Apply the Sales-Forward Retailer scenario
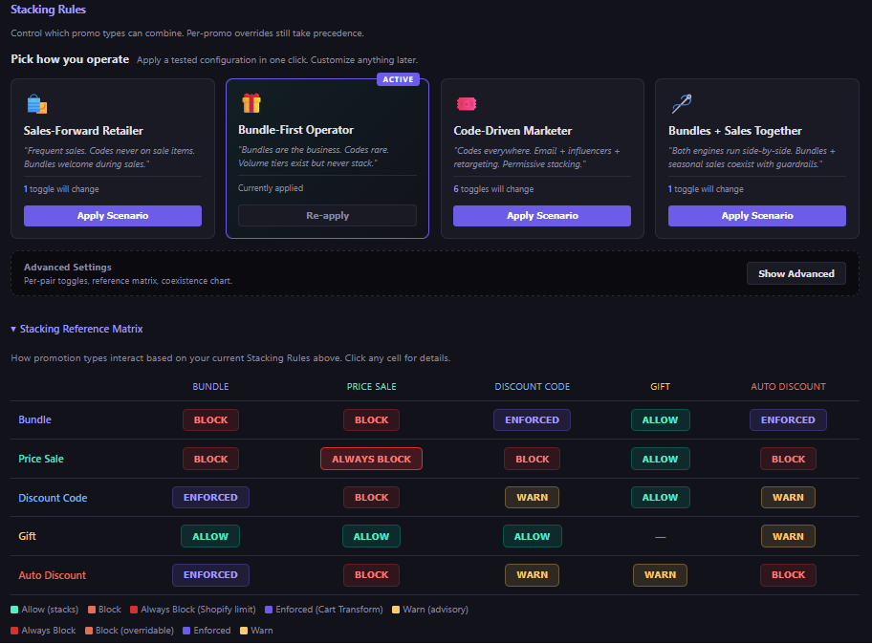Screen dimensions: 872x644 pyautogui.click(x=112, y=216)
